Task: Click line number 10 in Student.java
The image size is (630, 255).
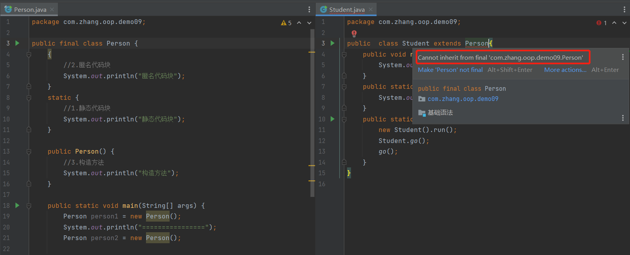Action: 322,119
